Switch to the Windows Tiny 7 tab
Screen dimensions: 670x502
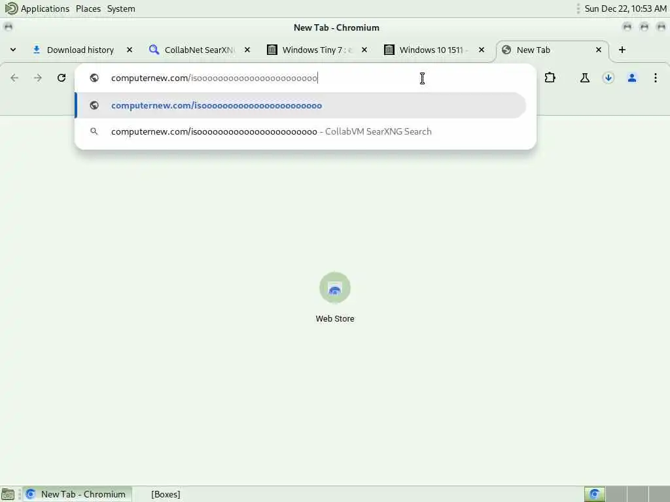(309, 50)
